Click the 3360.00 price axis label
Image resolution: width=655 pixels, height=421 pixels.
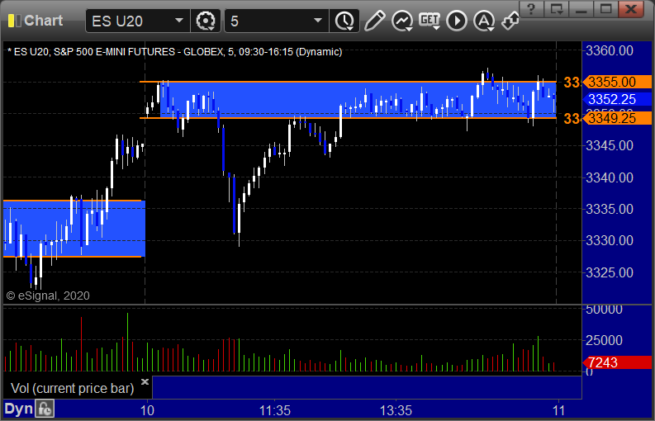click(610, 51)
